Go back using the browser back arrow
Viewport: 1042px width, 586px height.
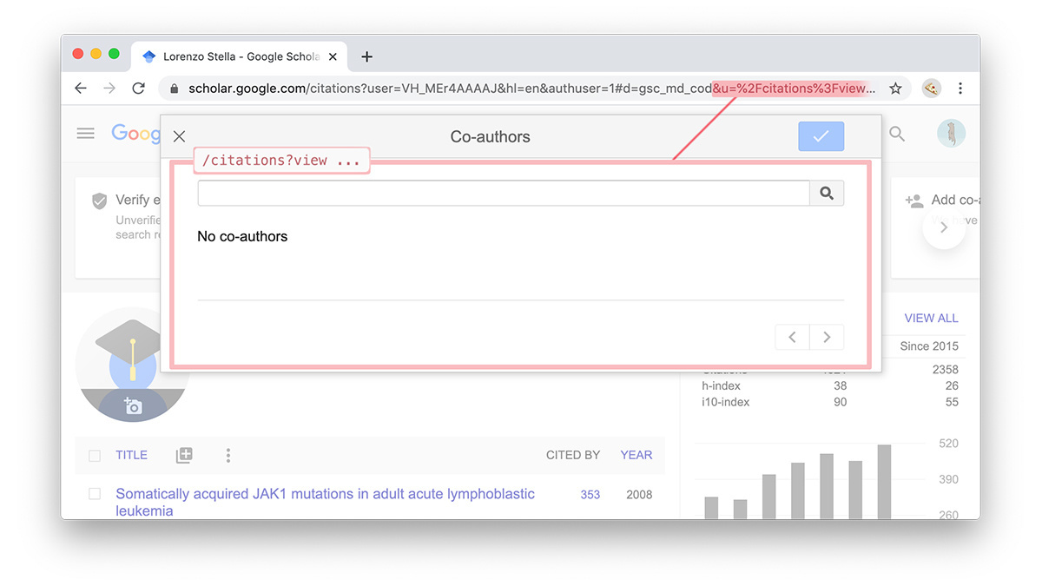(81, 89)
